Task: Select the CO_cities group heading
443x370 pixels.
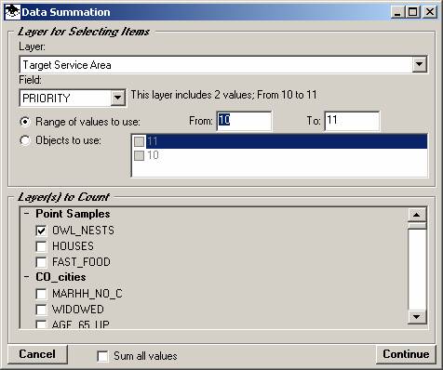Action: pyautogui.click(x=60, y=277)
